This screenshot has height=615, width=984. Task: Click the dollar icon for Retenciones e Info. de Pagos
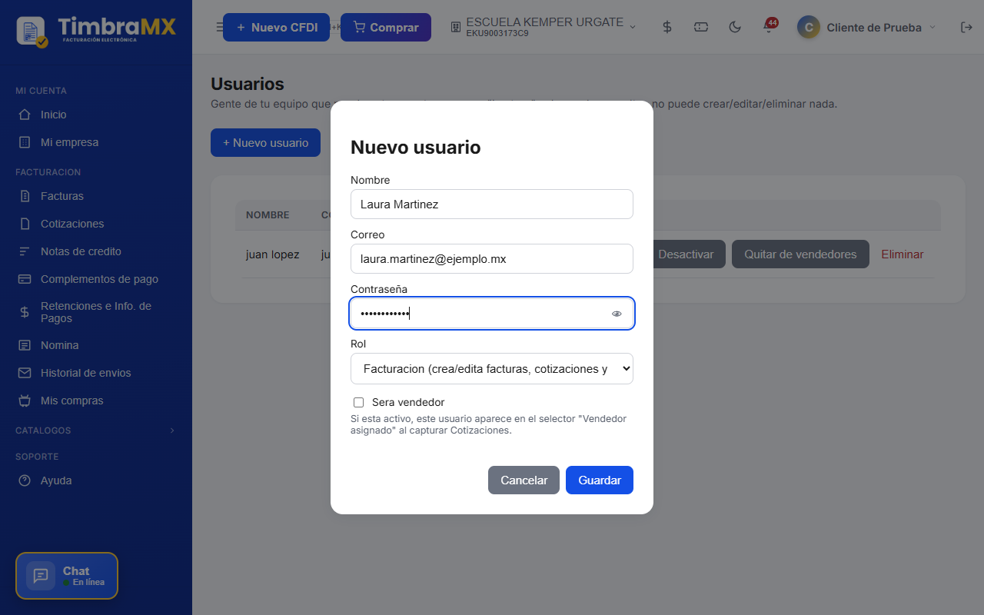tap(25, 312)
